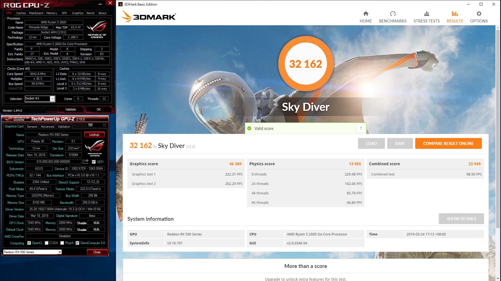Click Driver Version field in GPU-Z
Viewport: 501px width, 281px height.
[65, 209]
